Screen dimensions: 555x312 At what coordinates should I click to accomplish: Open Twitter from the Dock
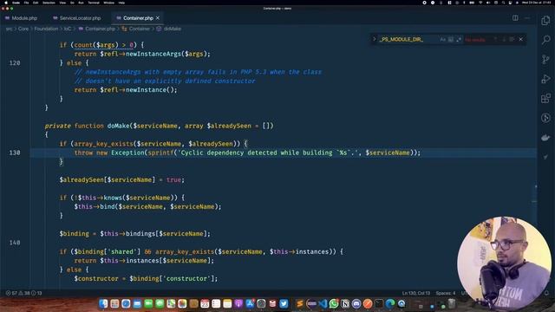tap(284, 303)
